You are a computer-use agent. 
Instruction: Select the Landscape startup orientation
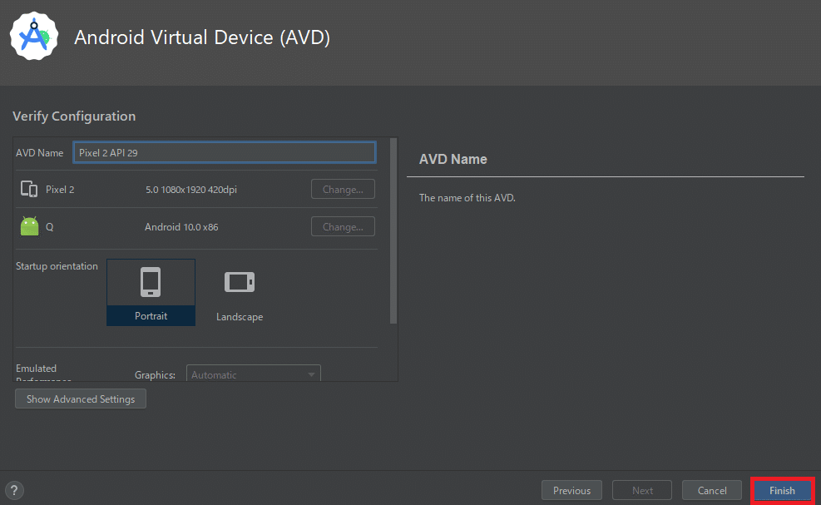[240, 292]
